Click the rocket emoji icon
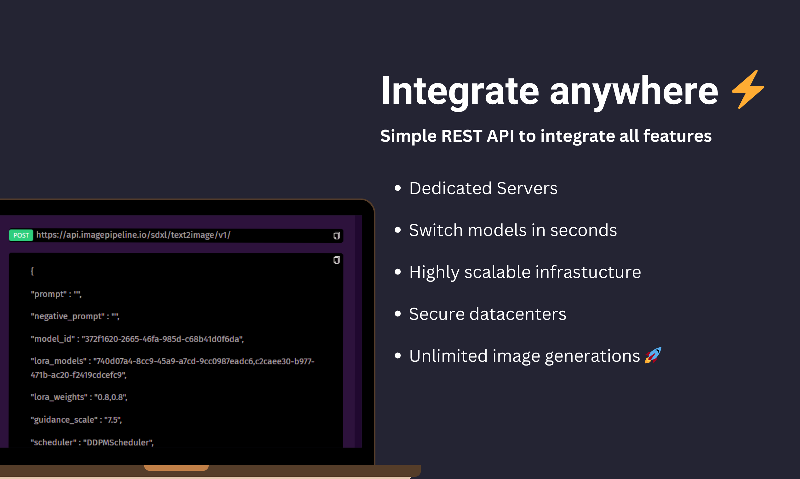The width and height of the screenshot is (800, 479). pos(653,355)
